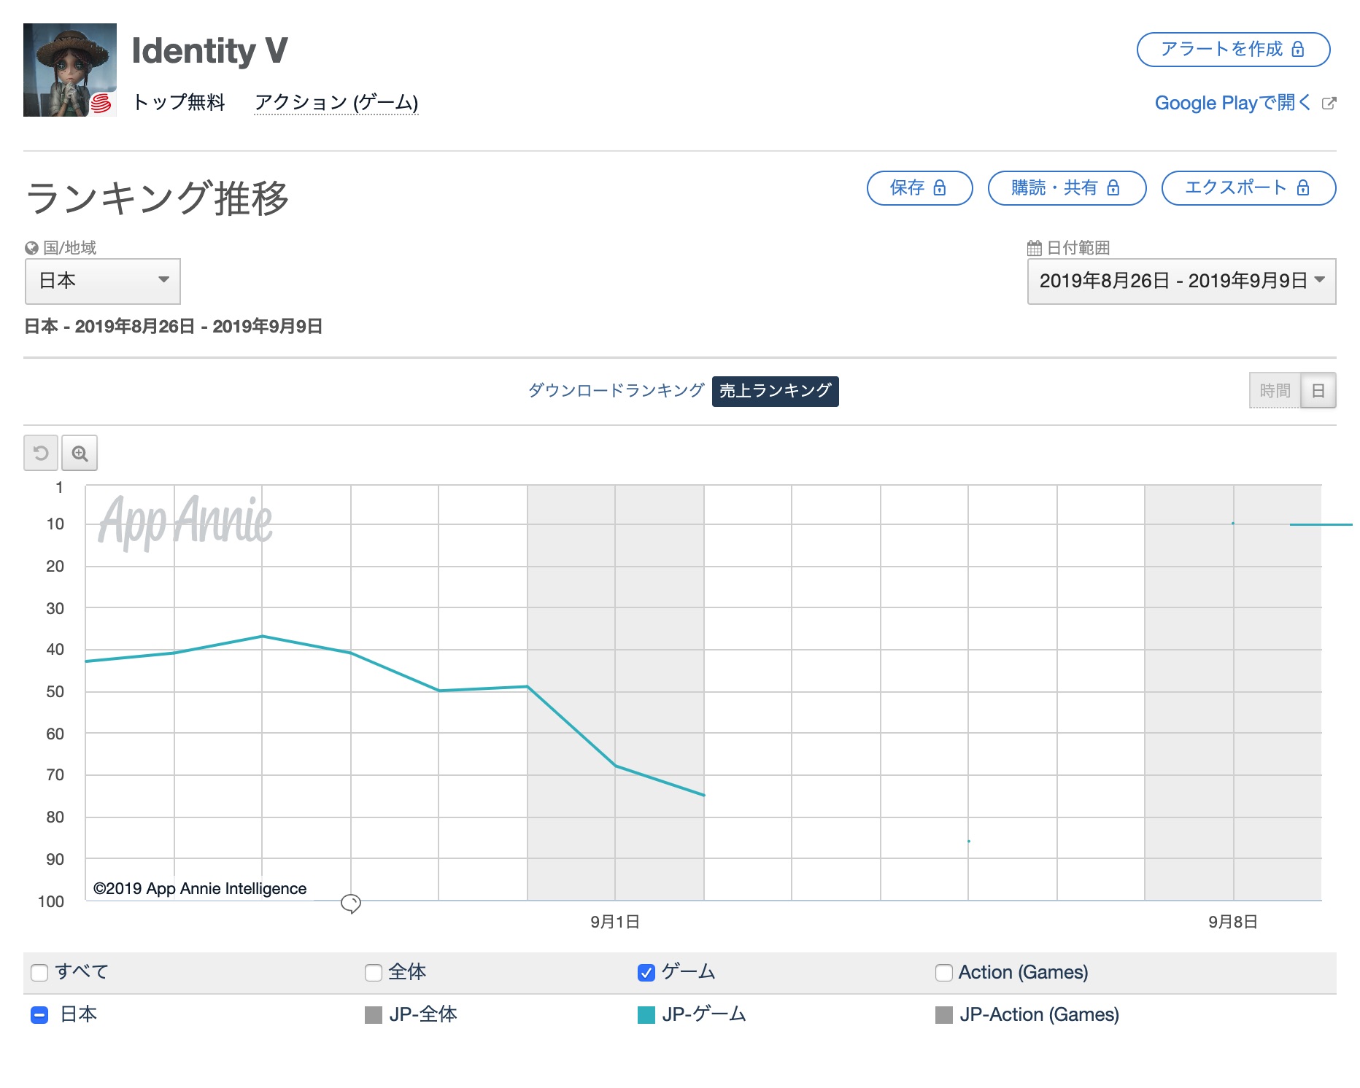
Task: Click the 9月8日 axis date label
Action: [1233, 922]
